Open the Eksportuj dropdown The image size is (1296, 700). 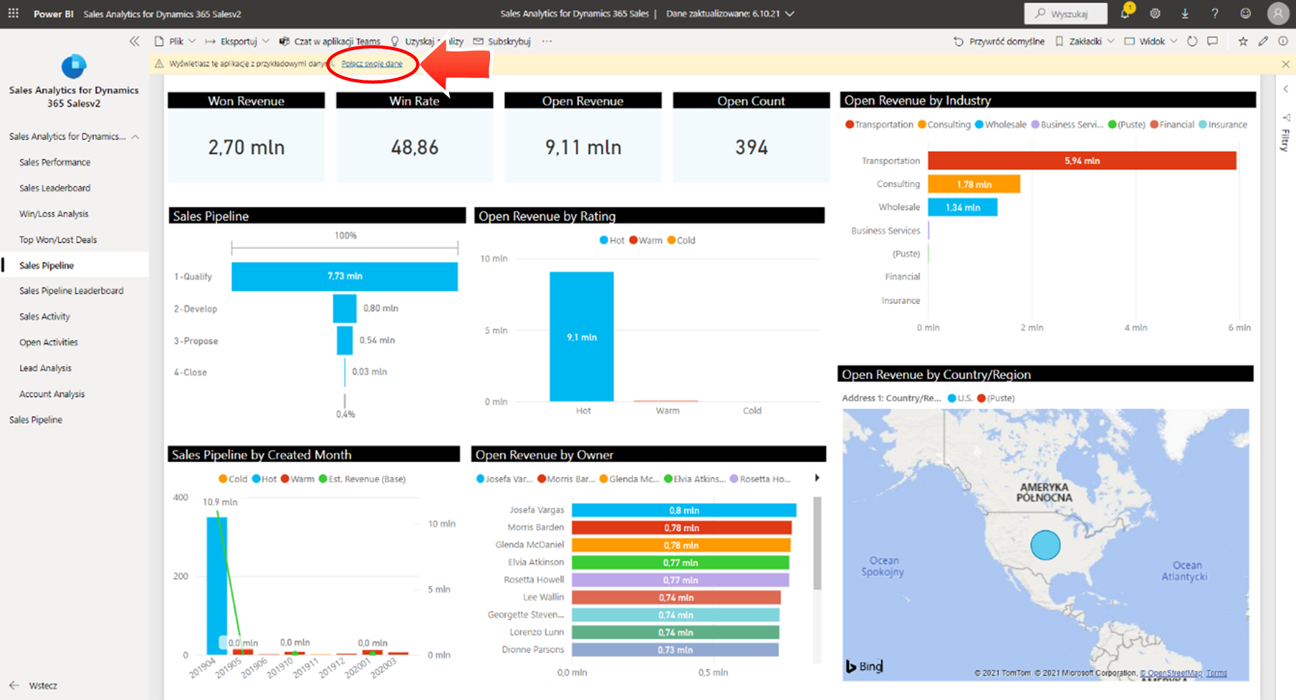coord(237,41)
